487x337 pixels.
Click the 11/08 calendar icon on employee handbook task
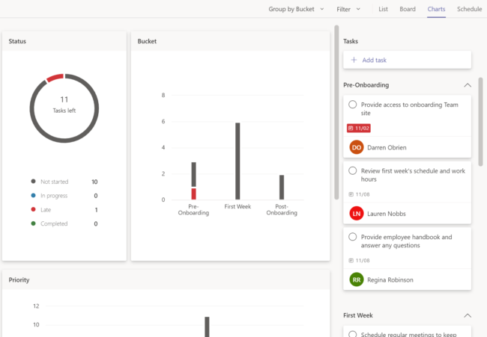click(351, 261)
